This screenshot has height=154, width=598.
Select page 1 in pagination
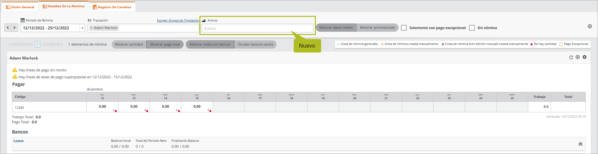37,44
